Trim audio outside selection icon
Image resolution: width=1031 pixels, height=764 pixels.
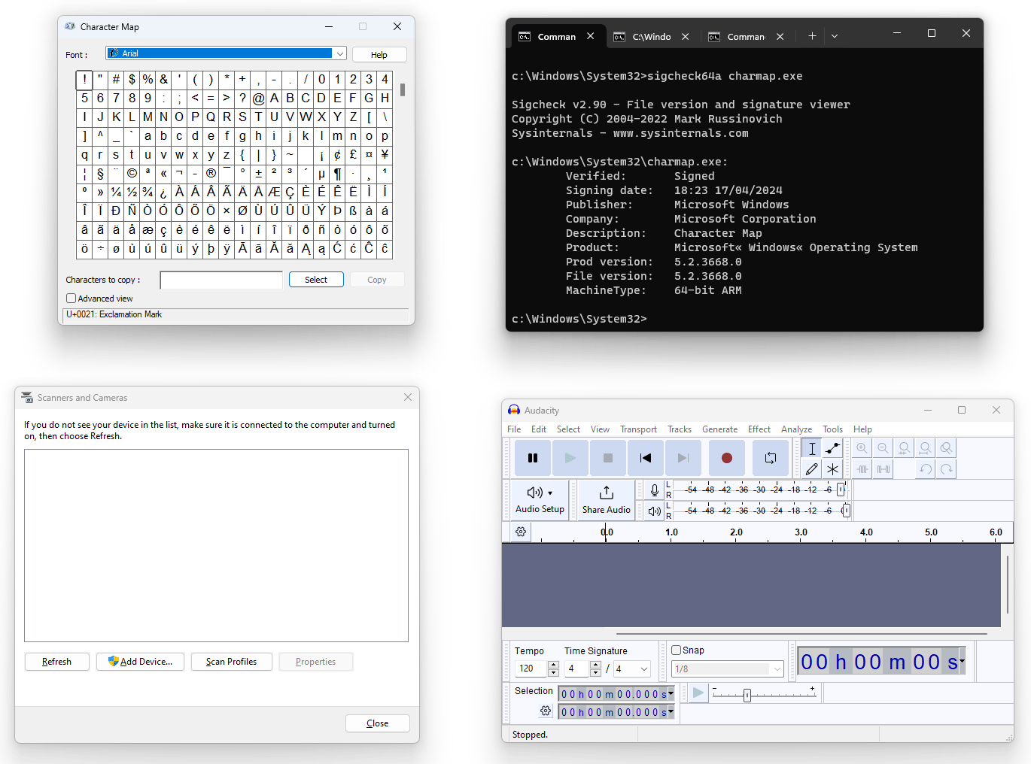tap(862, 469)
